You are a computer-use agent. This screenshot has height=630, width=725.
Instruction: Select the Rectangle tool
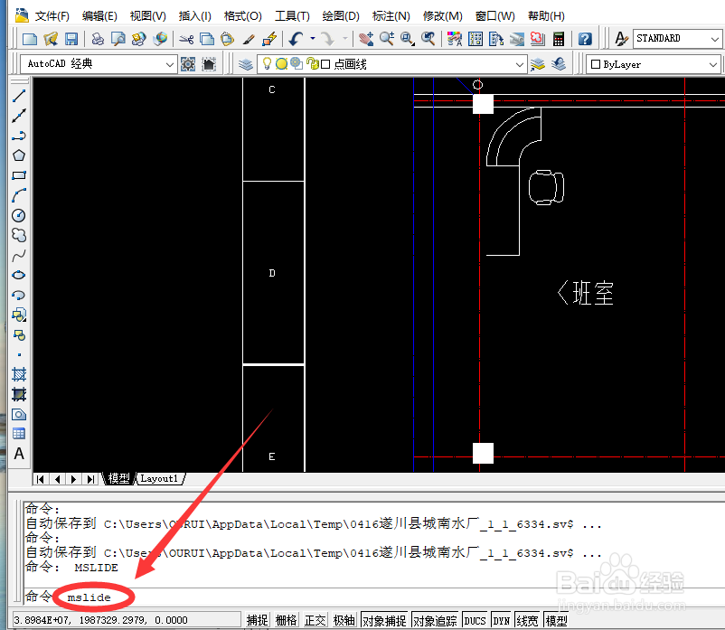pos(19,175)
